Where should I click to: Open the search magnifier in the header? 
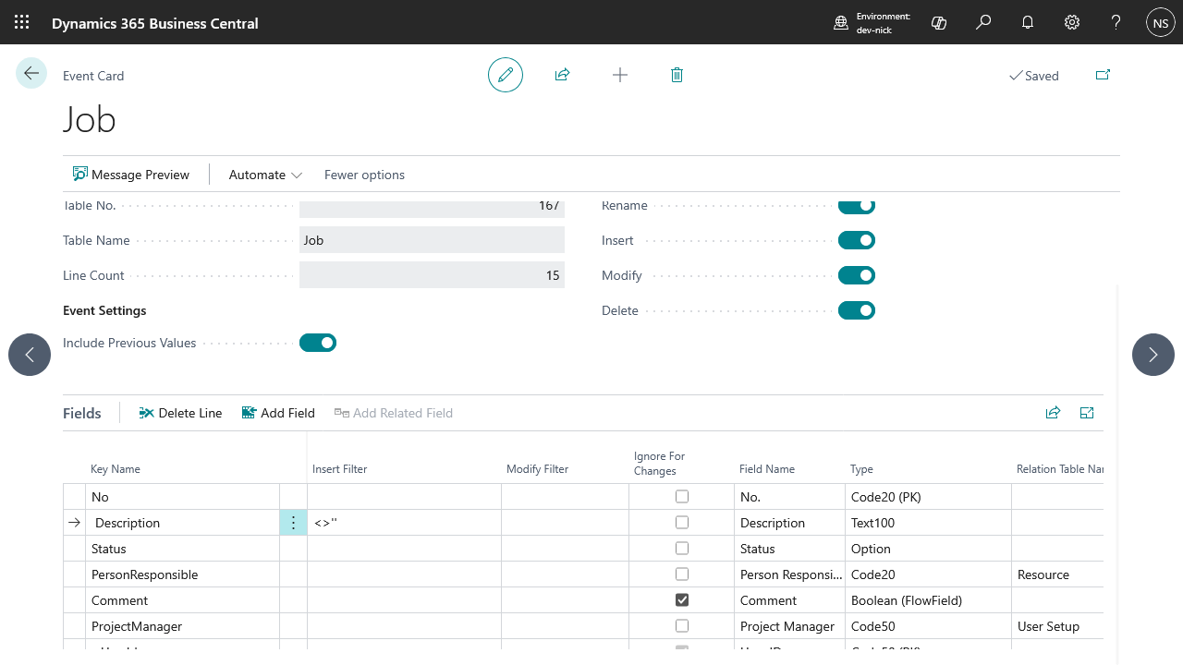tap(983, 23)
